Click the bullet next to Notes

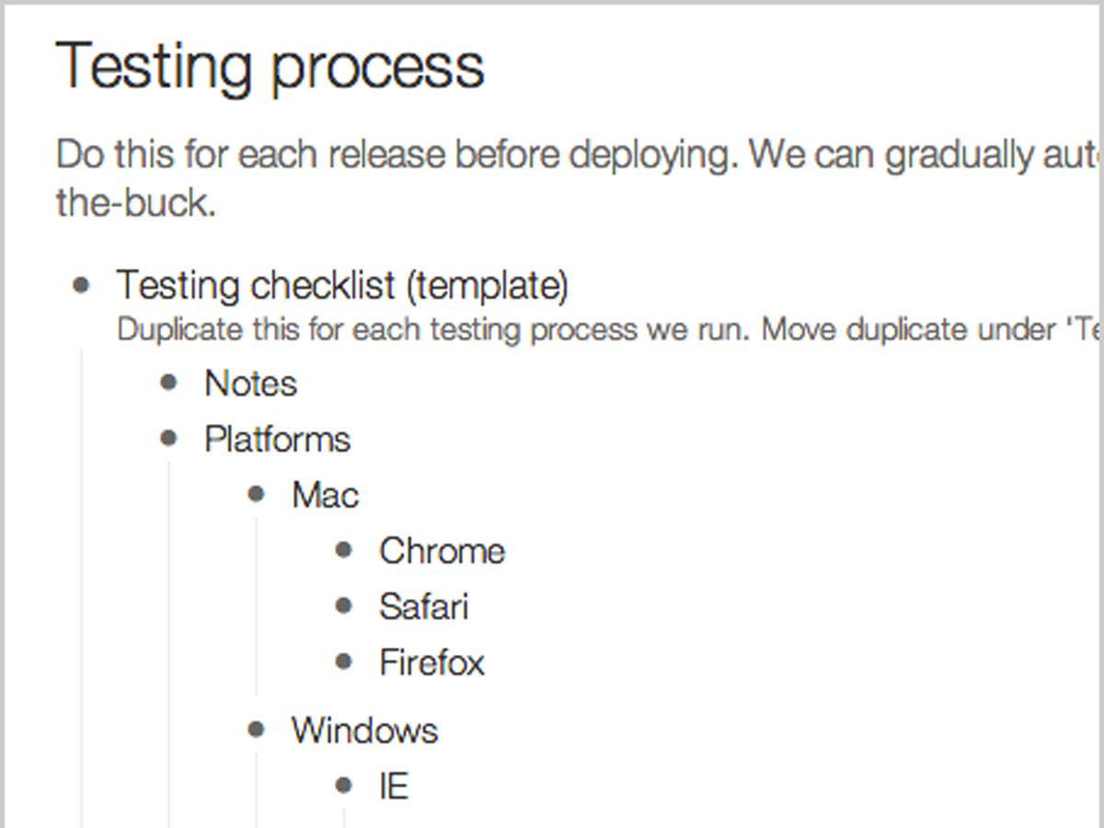[168, 383]
